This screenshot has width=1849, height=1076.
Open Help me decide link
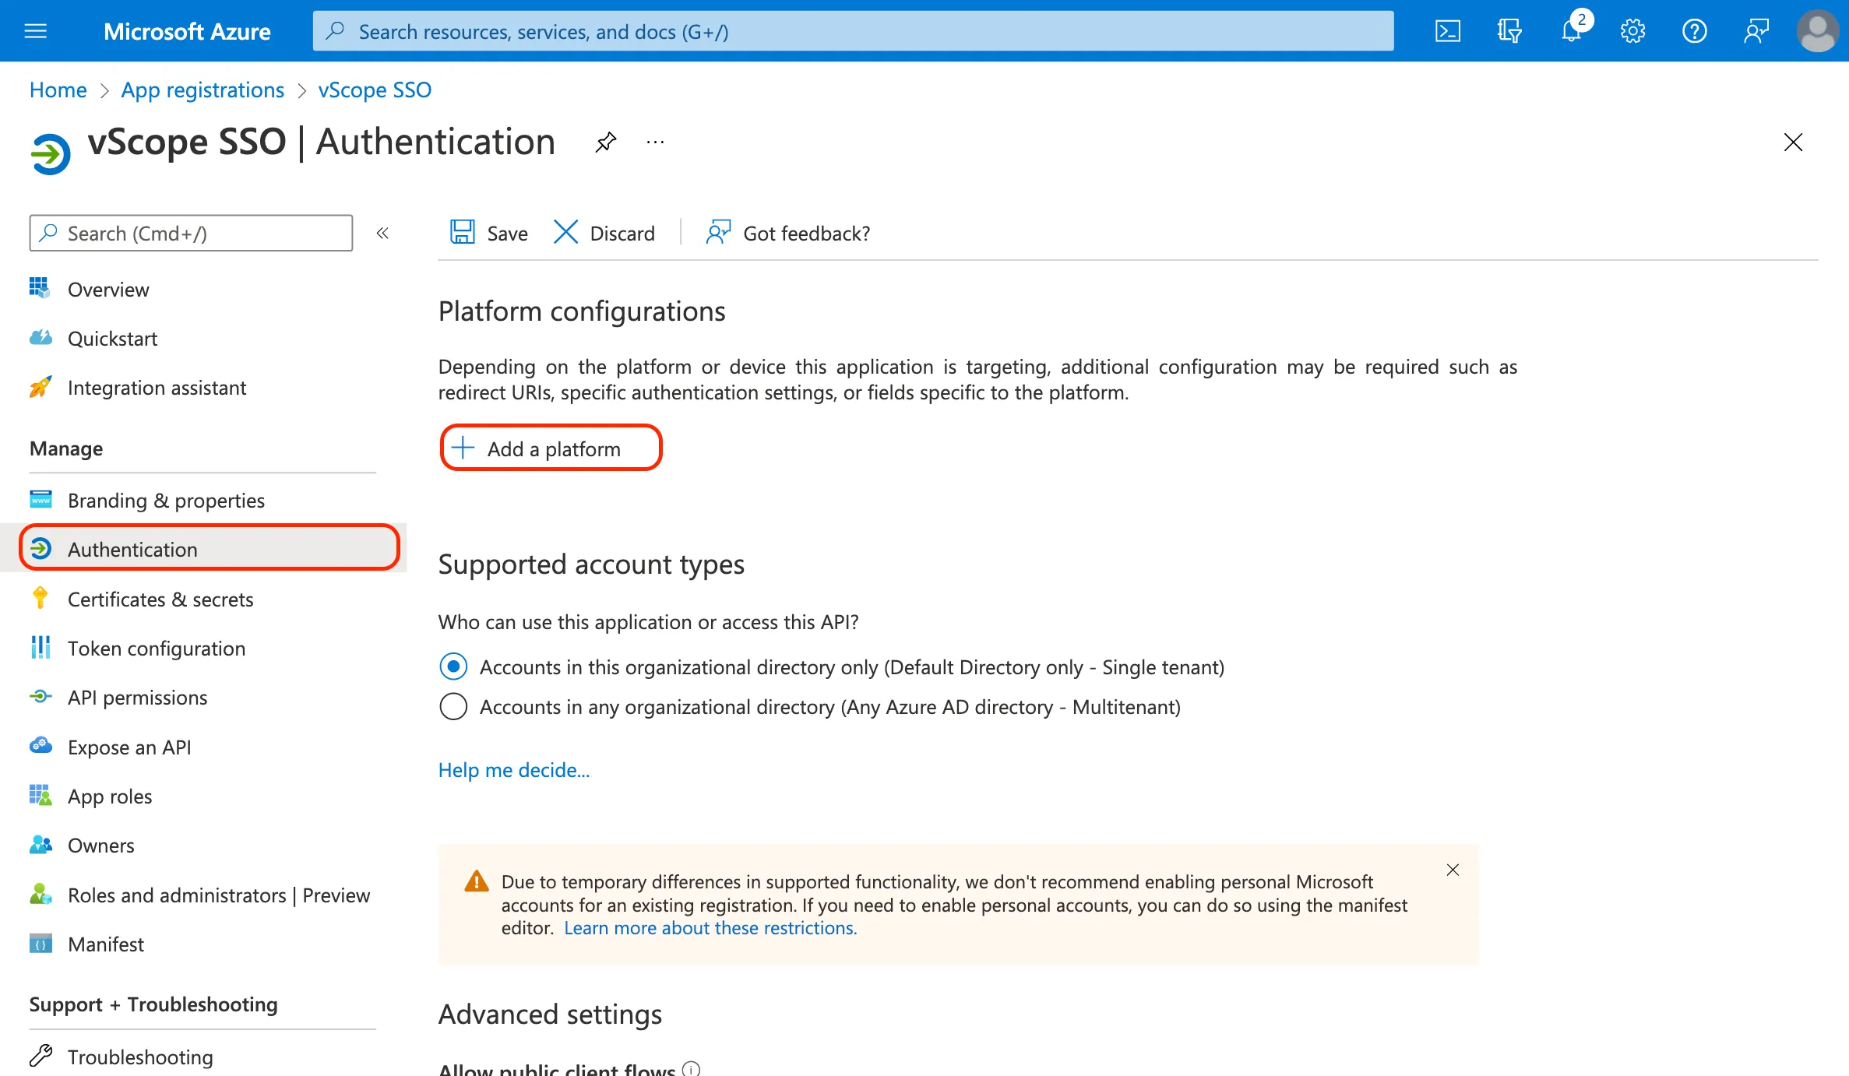tap(514, 769)
